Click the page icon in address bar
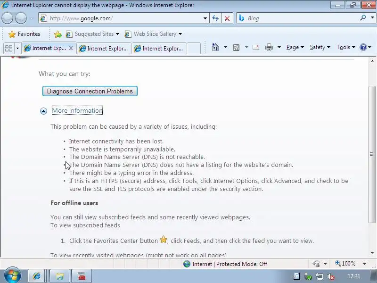The height and width of the screenshot is (283, 377). coord(43,18)
